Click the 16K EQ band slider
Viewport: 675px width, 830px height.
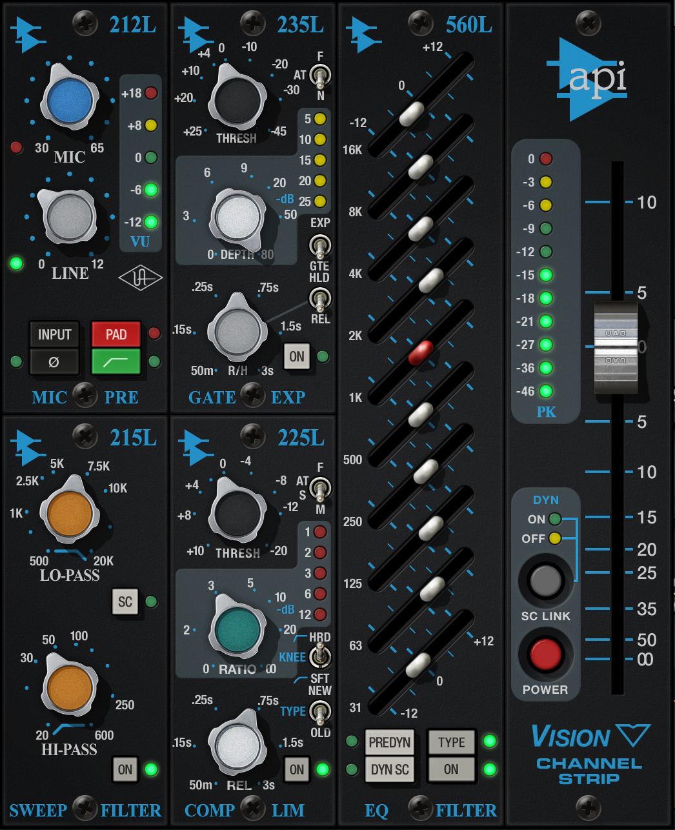tap(412, 114)
